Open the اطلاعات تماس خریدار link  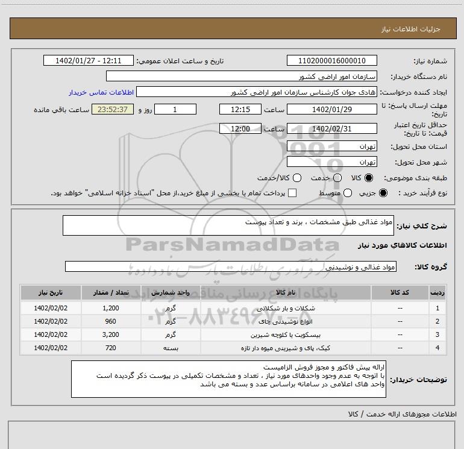click(x=101, y=92)
